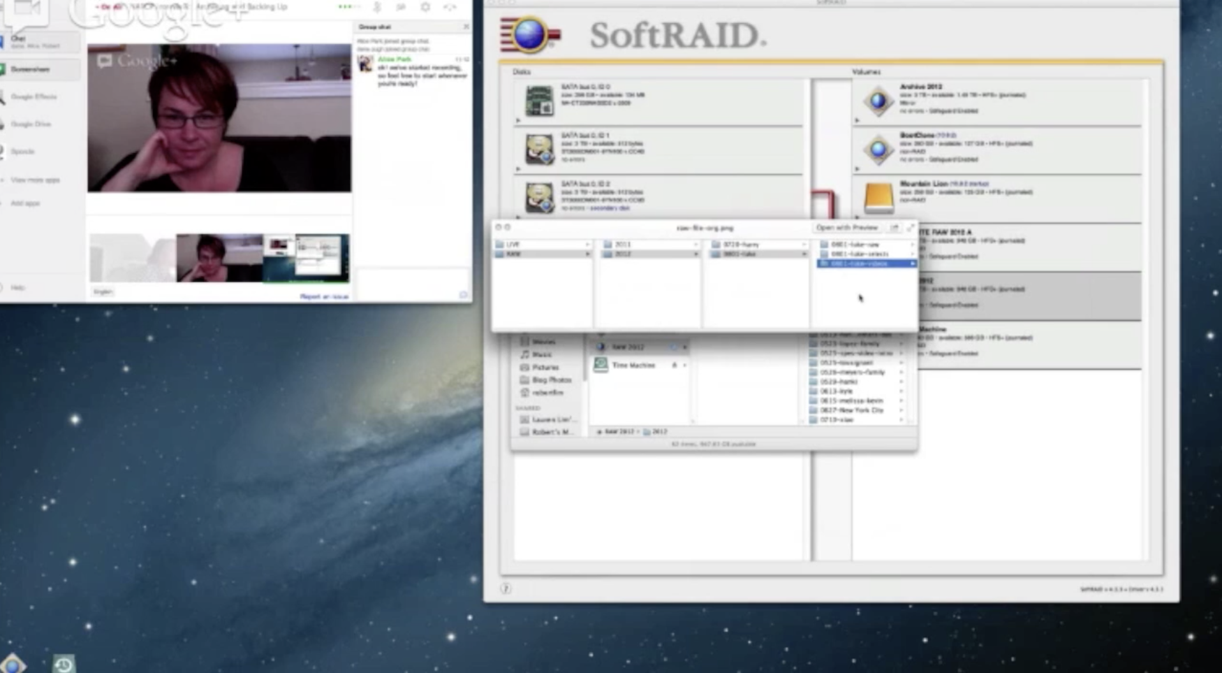Expand the Archive 2012 volume disclosure triangle
This screenshot has width=1222, height=673.
point(857,120)
